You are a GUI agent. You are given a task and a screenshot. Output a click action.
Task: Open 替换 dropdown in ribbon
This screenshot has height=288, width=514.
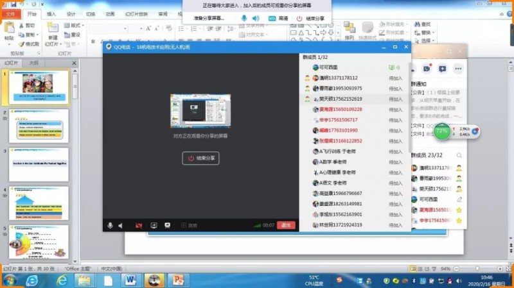click(425, 33)
